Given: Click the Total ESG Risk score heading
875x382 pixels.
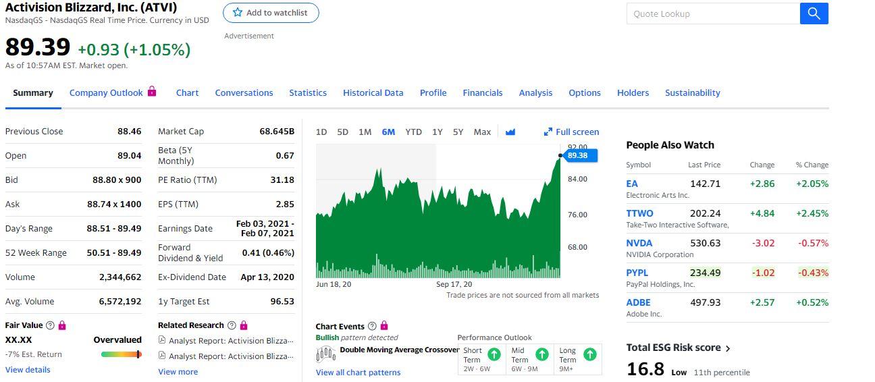Looking at the screenshot, I should [x=673, y=348].
